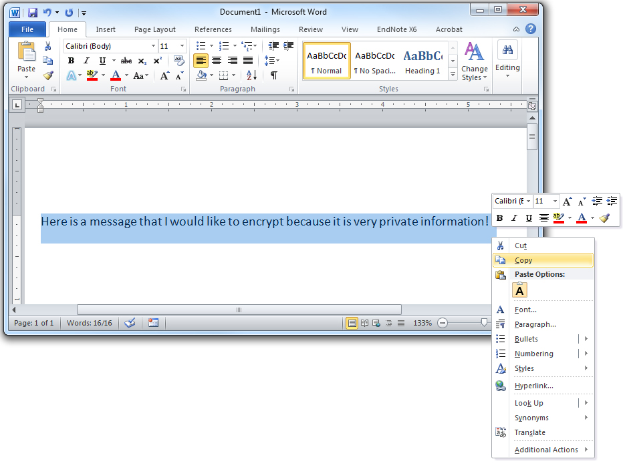Click the zoom out minus button

point(443,323)
